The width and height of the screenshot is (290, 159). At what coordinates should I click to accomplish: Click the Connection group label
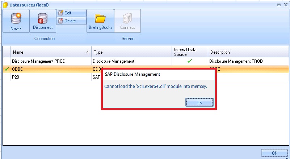pyautogui.click(x=45, y=39)
